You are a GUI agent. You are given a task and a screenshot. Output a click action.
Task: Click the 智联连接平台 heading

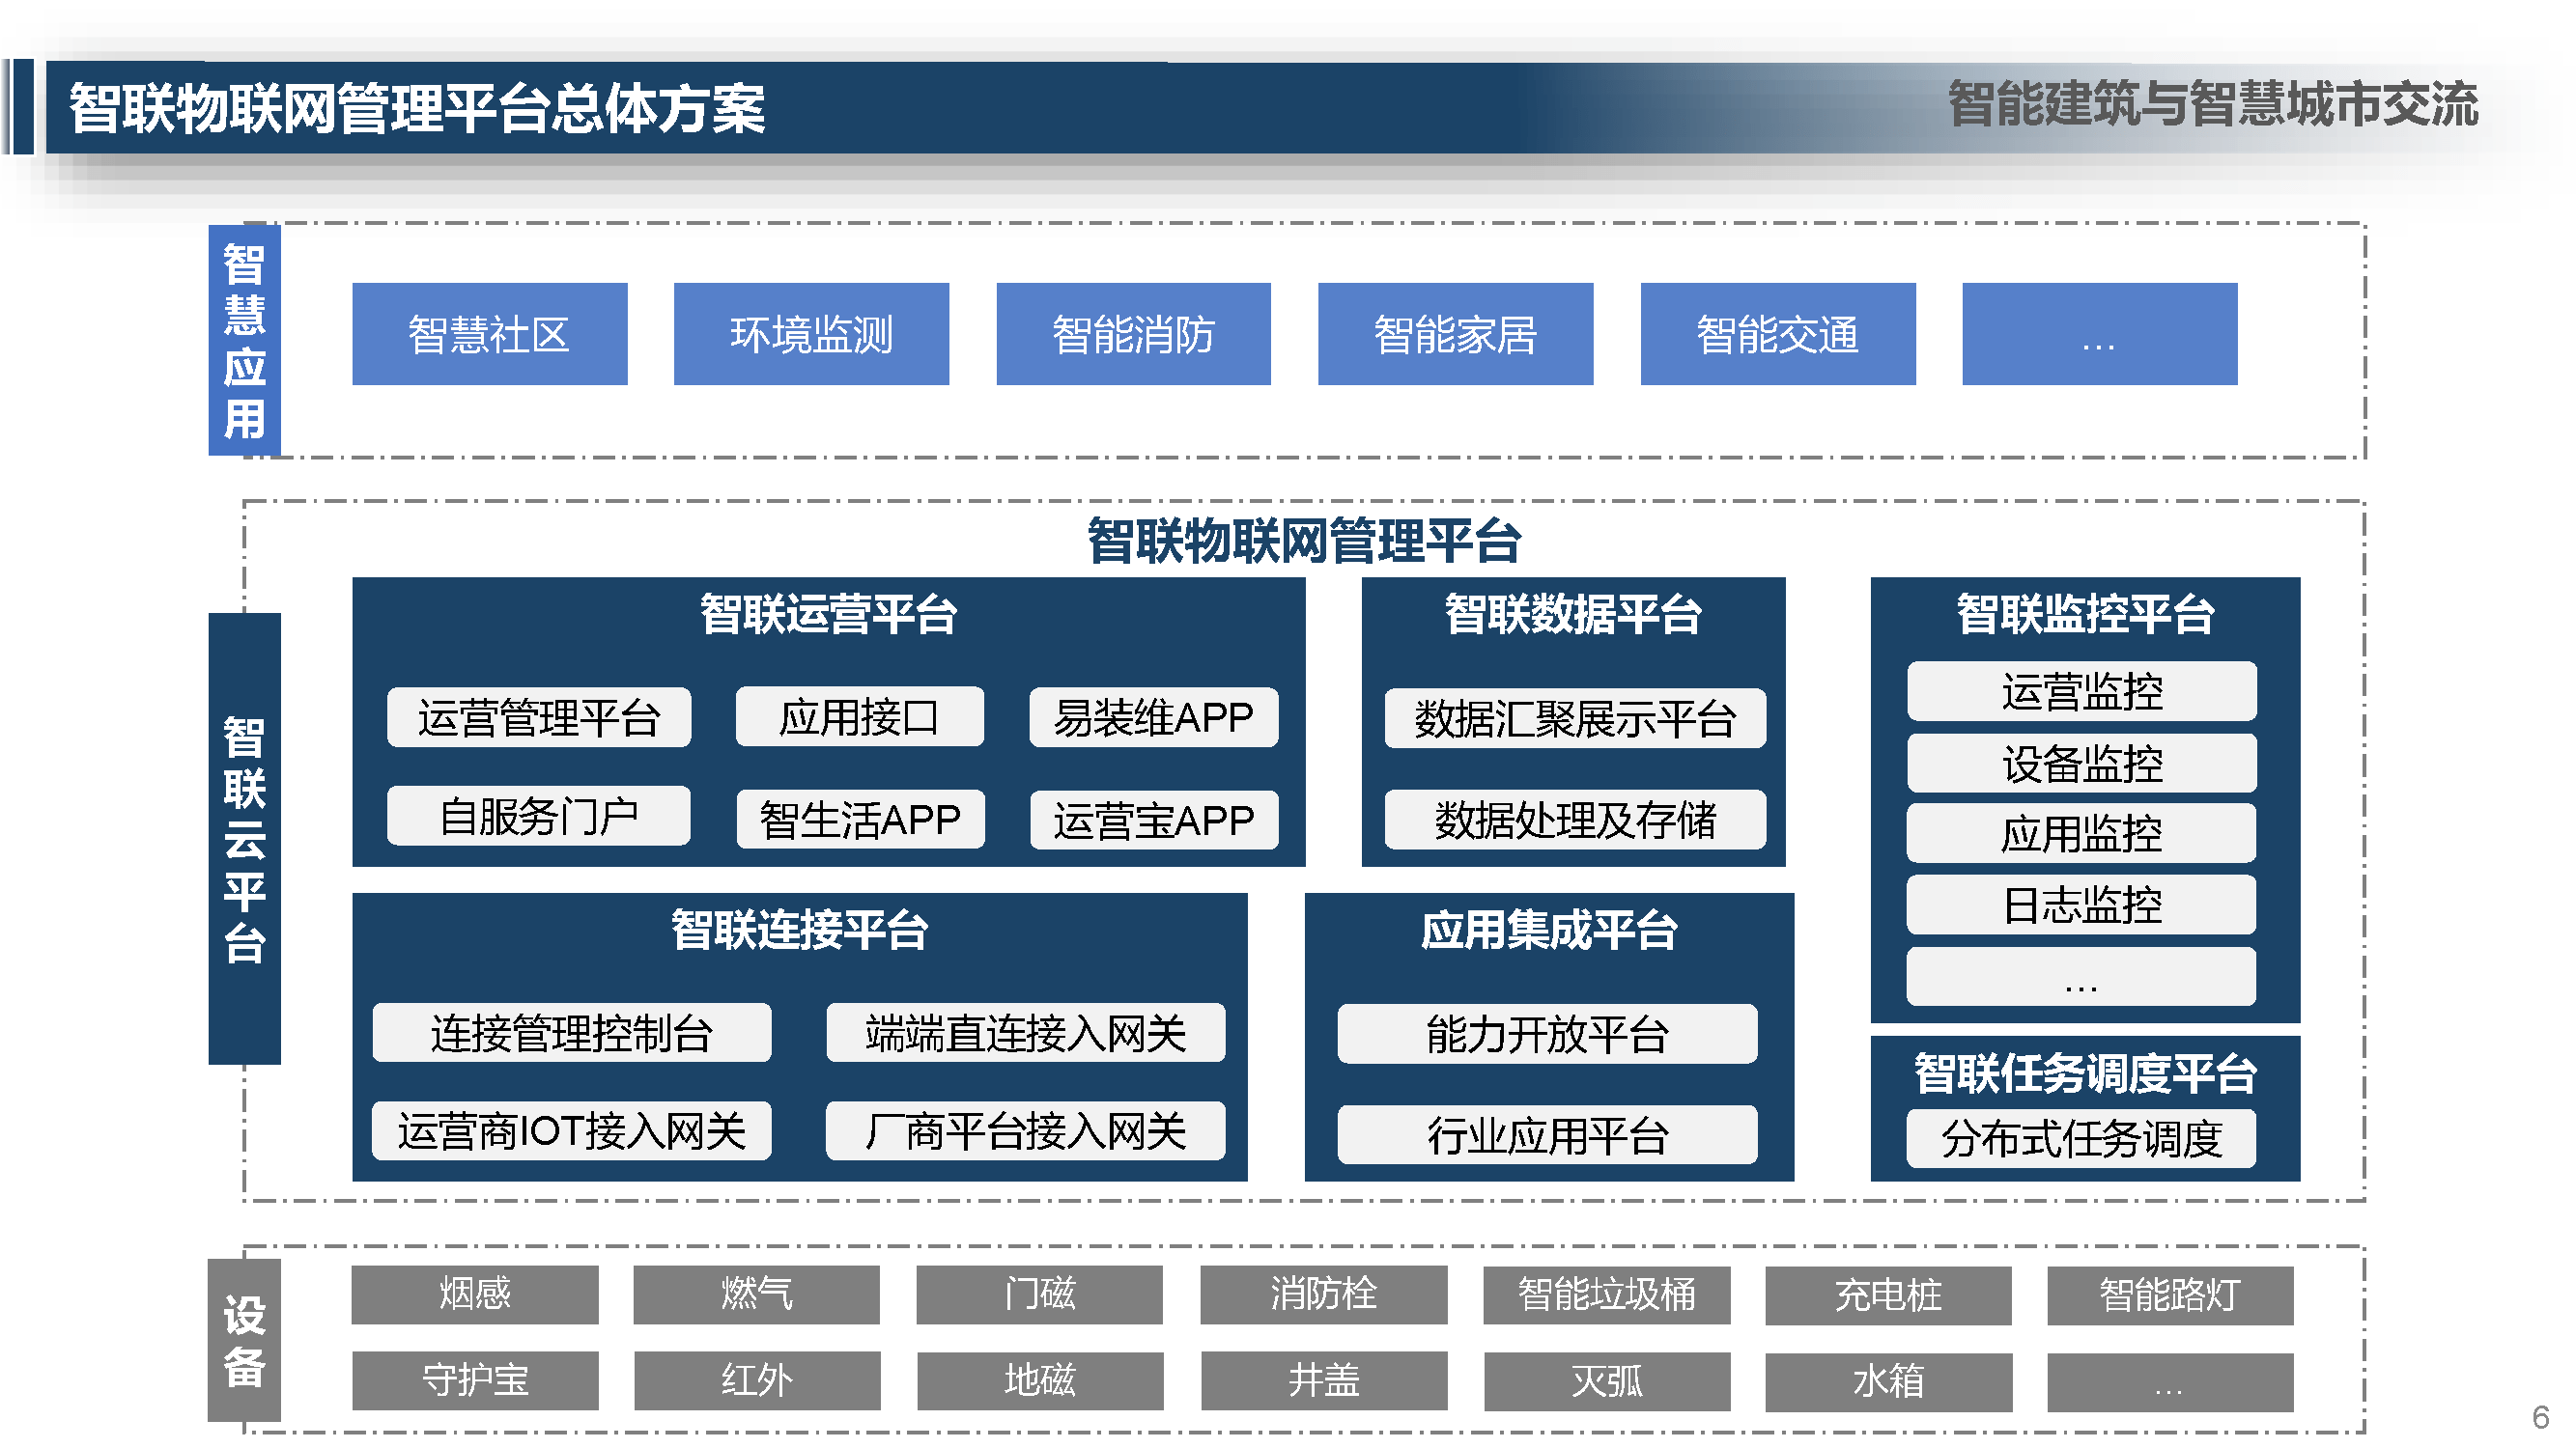(x=800, y=930)
